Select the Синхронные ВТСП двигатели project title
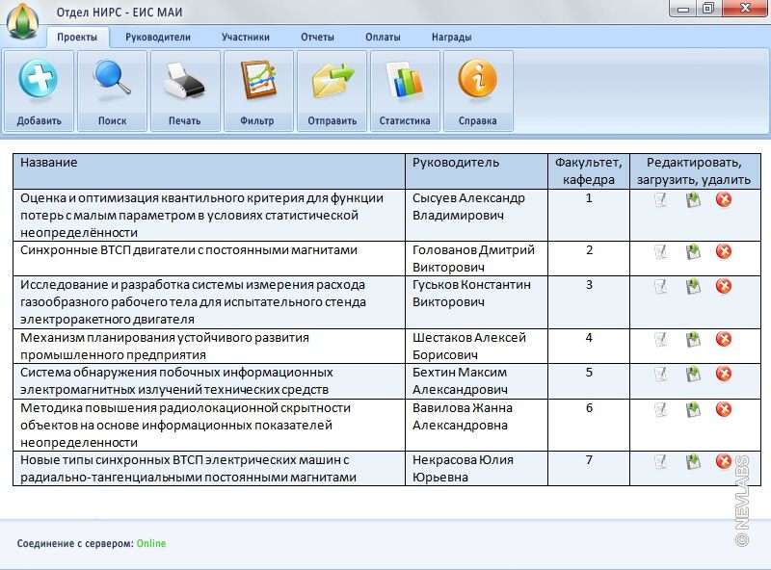The image size is (771, 570). (x=189, y=250)
